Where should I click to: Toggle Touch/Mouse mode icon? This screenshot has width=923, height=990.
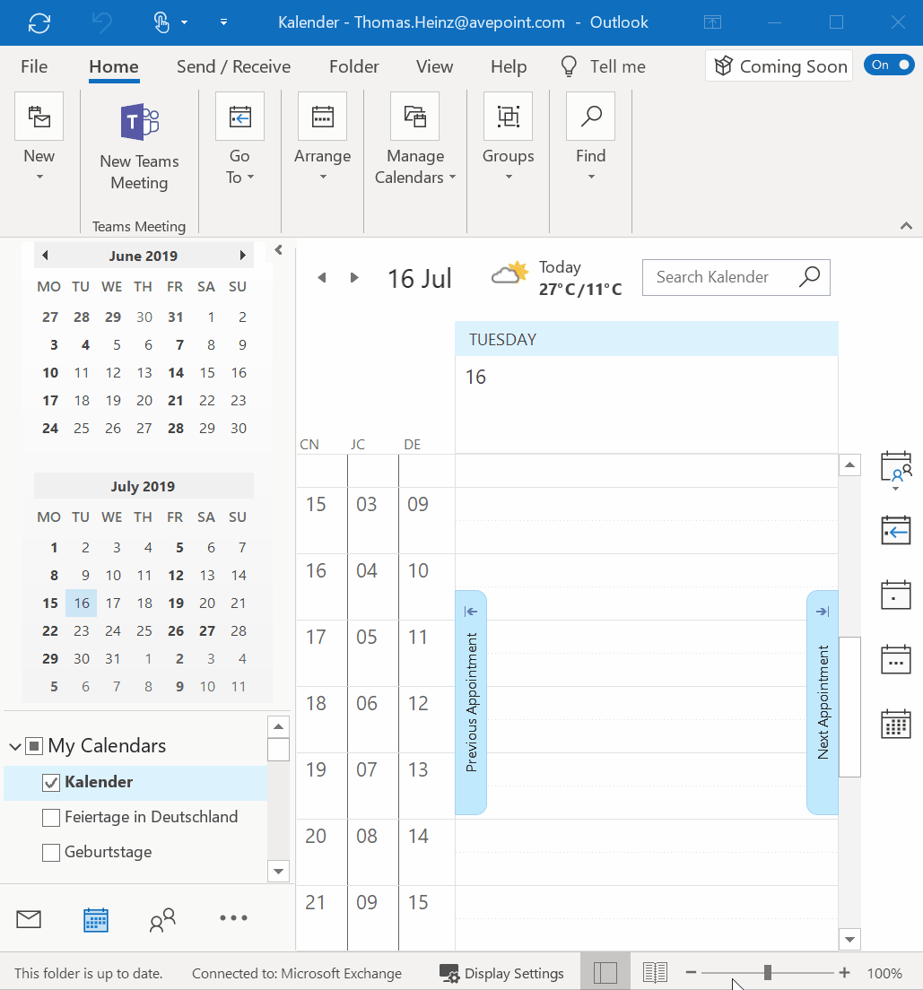161,22
